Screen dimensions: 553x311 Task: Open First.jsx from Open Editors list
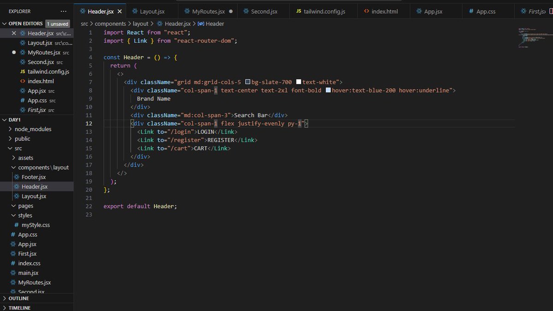[37, 110]
